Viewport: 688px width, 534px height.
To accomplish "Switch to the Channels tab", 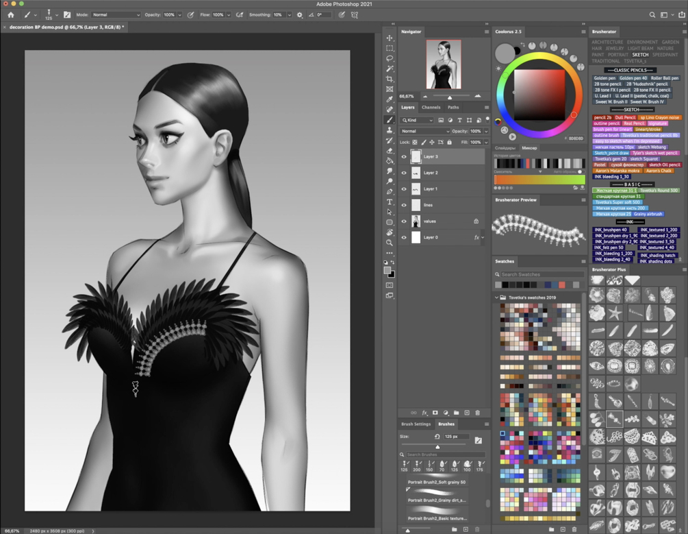I will [x=431, y=107].
